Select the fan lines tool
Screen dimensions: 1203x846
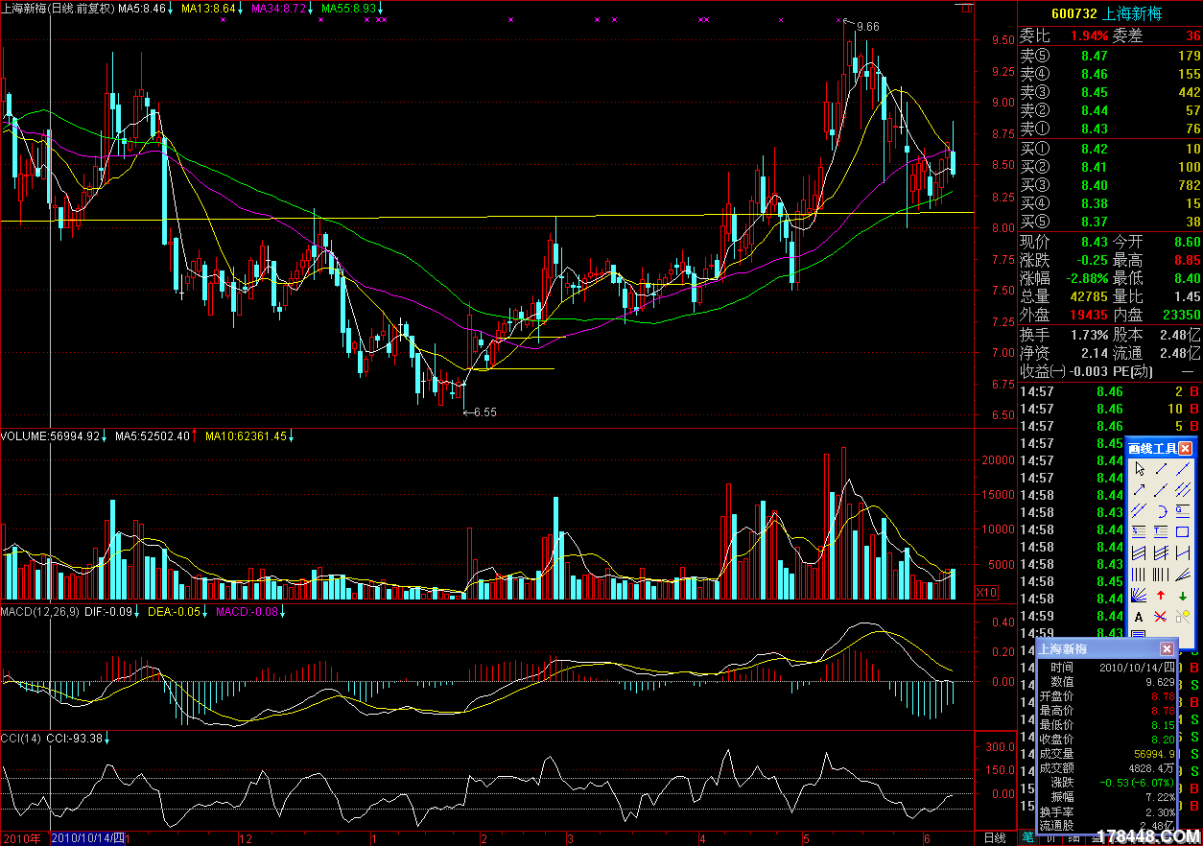click(1139, 595)
